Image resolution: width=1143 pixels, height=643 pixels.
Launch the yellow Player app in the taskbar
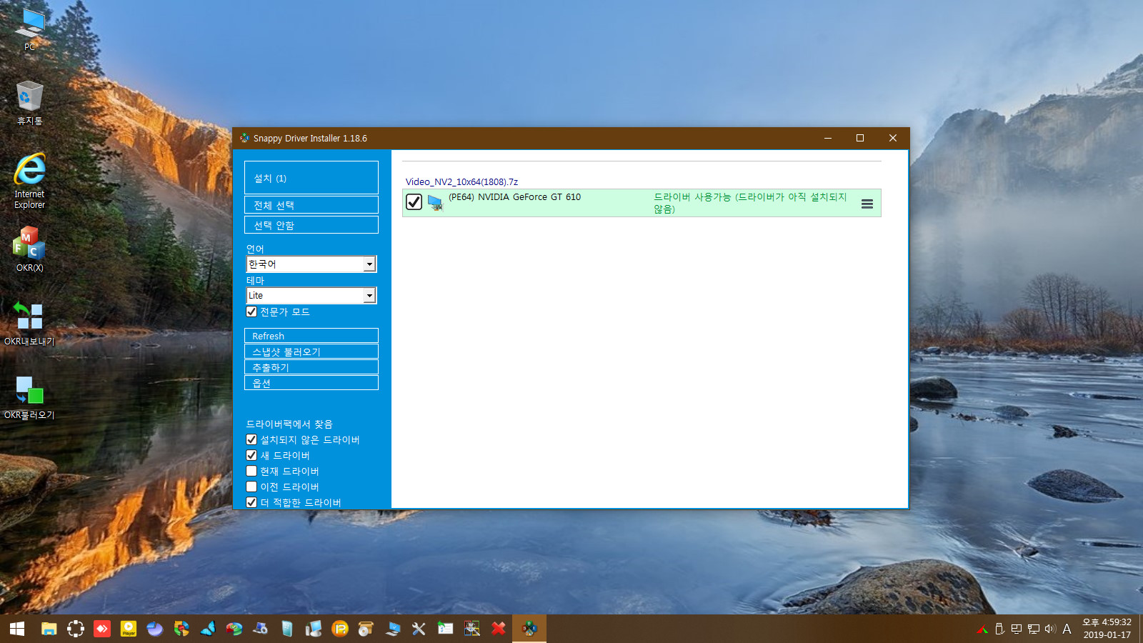pos(129,629)
